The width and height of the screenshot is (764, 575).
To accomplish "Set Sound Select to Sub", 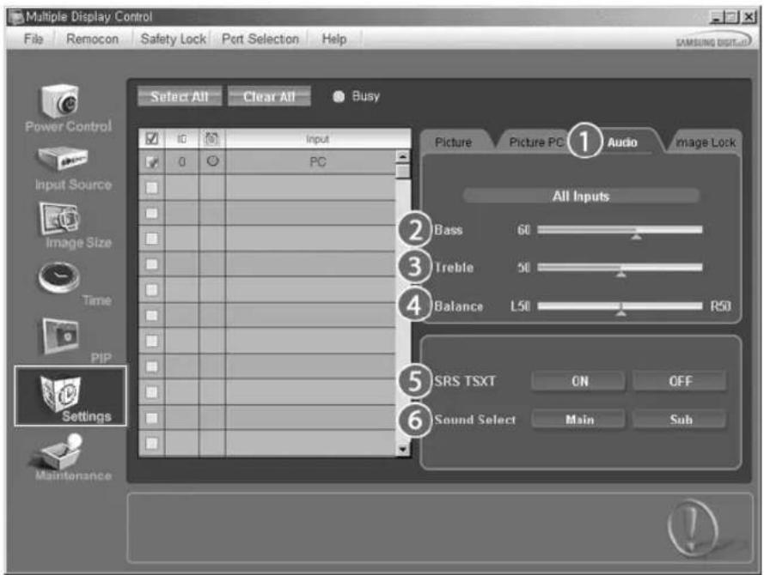I will (x=680, y=420).
